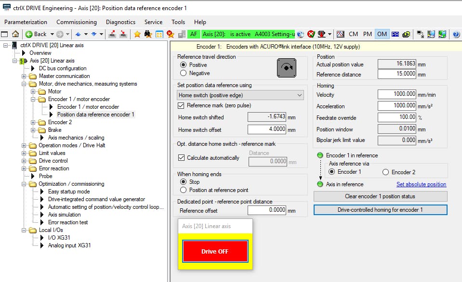Open the Service menu

(x=153, y=22)
